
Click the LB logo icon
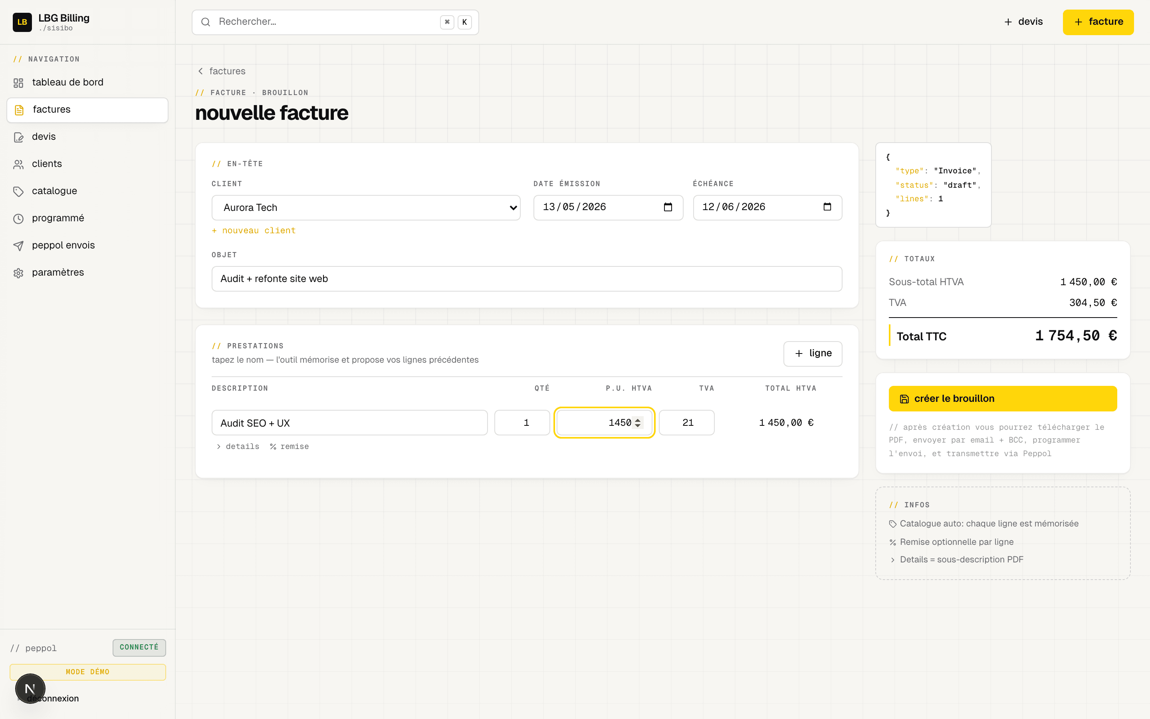pyautogui.click(x=22, y=22)
